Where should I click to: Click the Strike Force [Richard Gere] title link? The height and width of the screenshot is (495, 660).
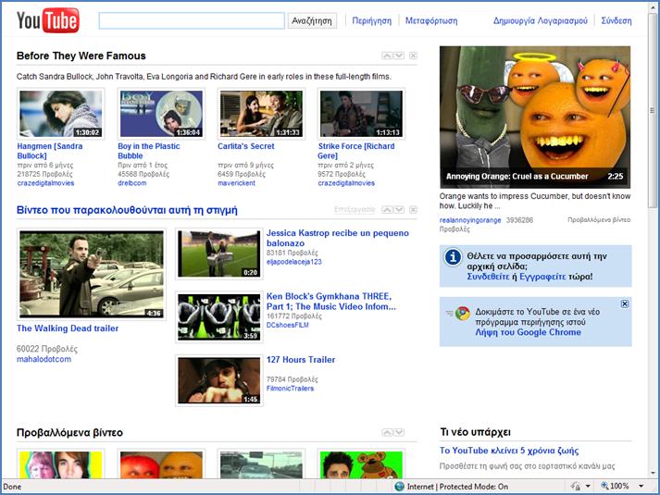coord(356,151)
